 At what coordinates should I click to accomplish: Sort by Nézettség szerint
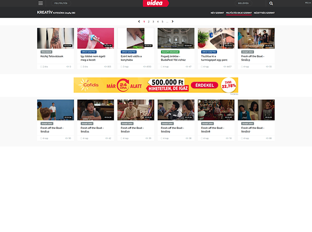pyautogui.click(x=264, y=13)
